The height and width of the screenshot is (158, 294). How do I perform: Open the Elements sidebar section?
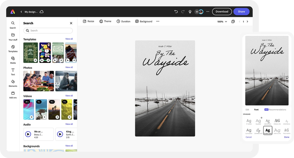[x=13, y=83]
